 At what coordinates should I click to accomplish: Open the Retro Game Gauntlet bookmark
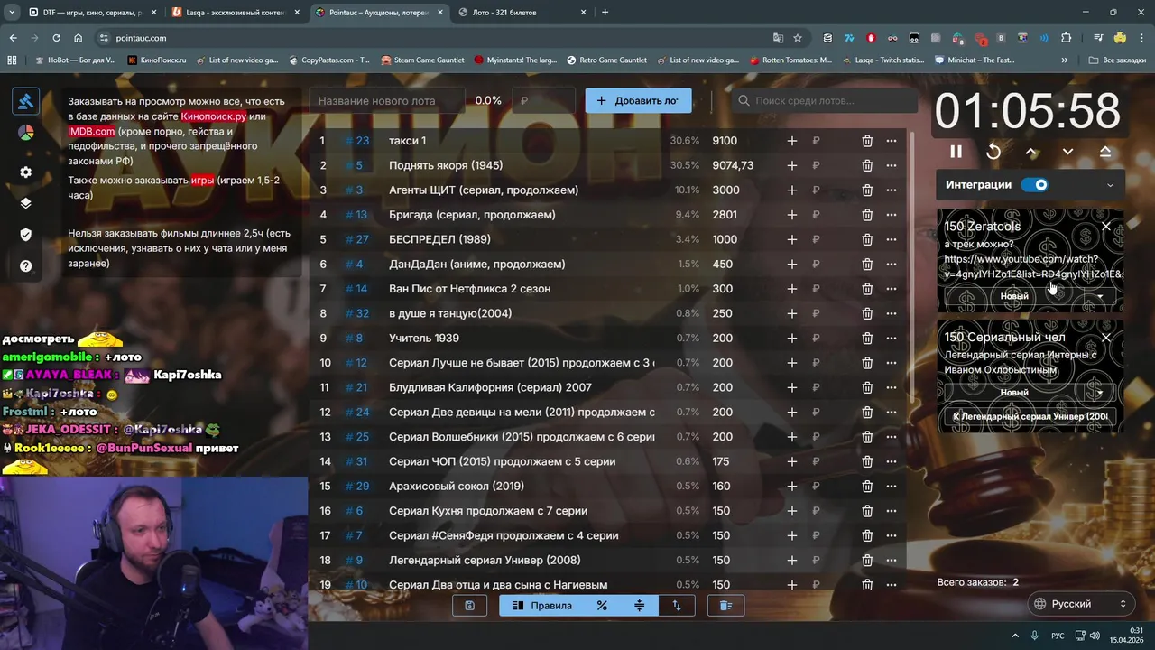pos(606,60)
